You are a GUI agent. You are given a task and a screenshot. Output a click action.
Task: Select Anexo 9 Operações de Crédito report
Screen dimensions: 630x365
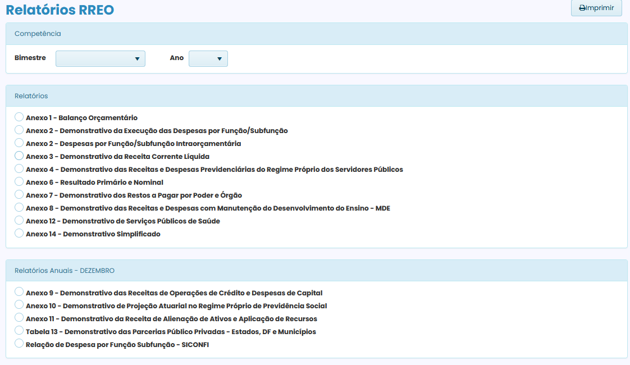coord(19,292)
